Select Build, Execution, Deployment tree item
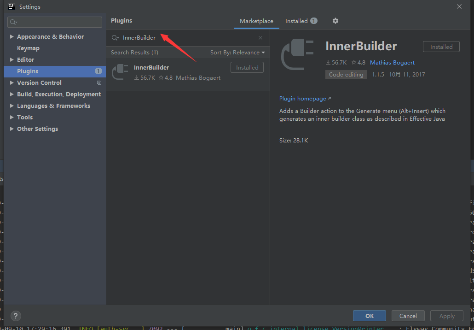 [x=59, y=94]
